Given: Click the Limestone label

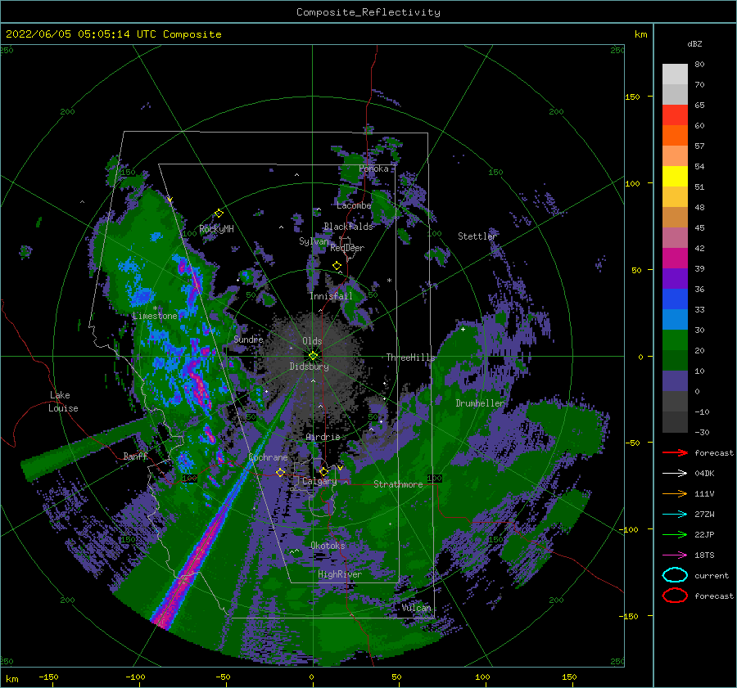Looking at the screenshot, I should pyautogui.click(x=155, y=316).
